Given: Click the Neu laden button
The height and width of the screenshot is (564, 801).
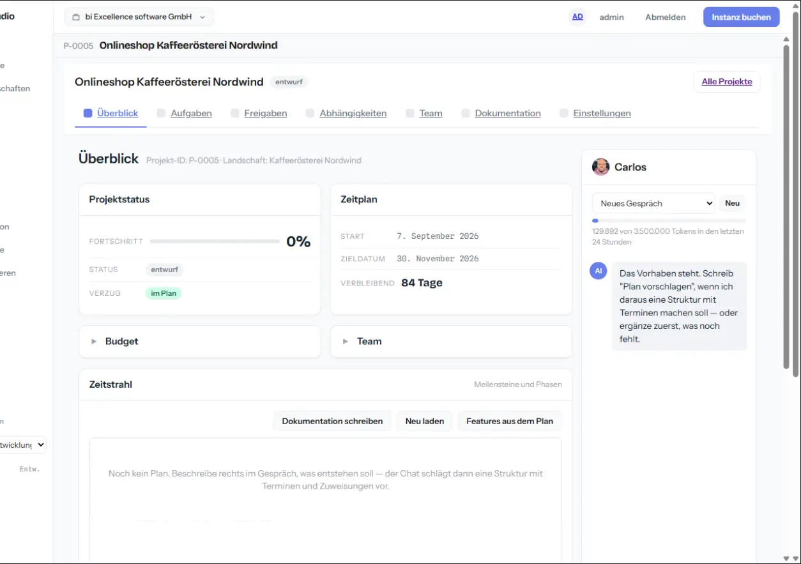Looking at the screenshot, I should pyautogui.click(x=425, y=421).
